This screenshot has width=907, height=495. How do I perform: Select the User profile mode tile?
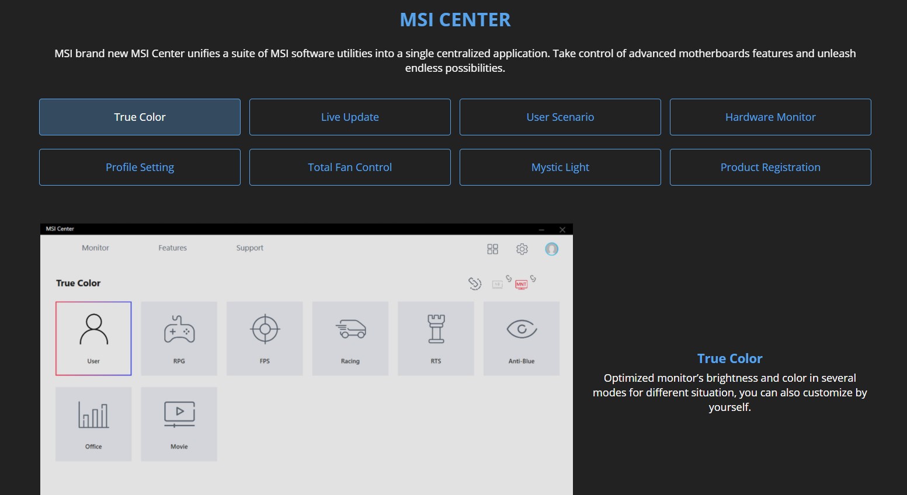[x=93, y=338]
